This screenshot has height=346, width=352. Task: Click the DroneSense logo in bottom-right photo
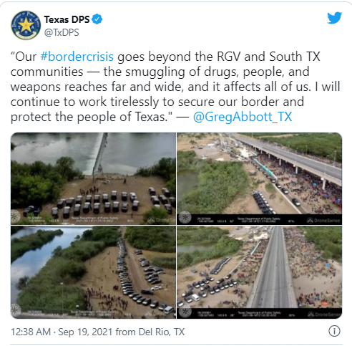pos(323,314)
